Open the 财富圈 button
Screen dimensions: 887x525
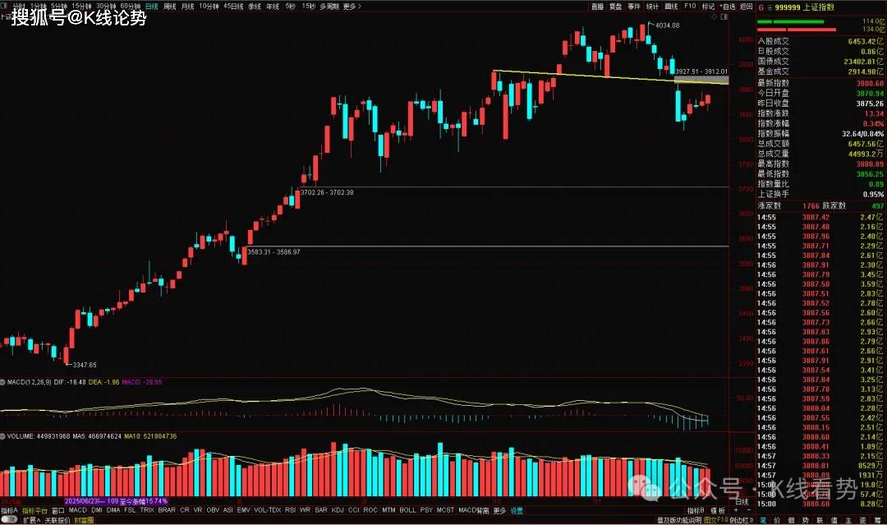[85, 520]
